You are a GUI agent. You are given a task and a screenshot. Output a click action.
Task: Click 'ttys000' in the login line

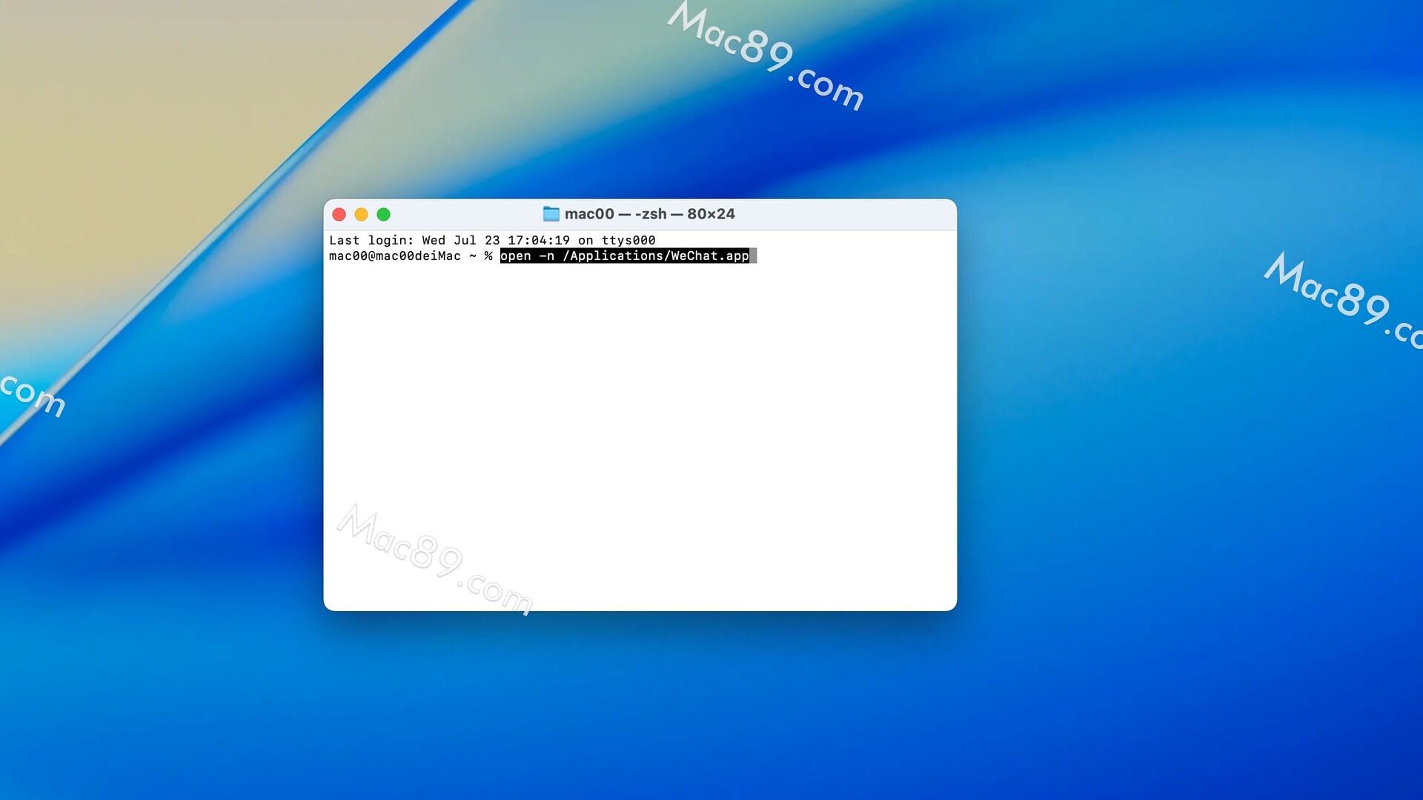[x=628, y=240]
